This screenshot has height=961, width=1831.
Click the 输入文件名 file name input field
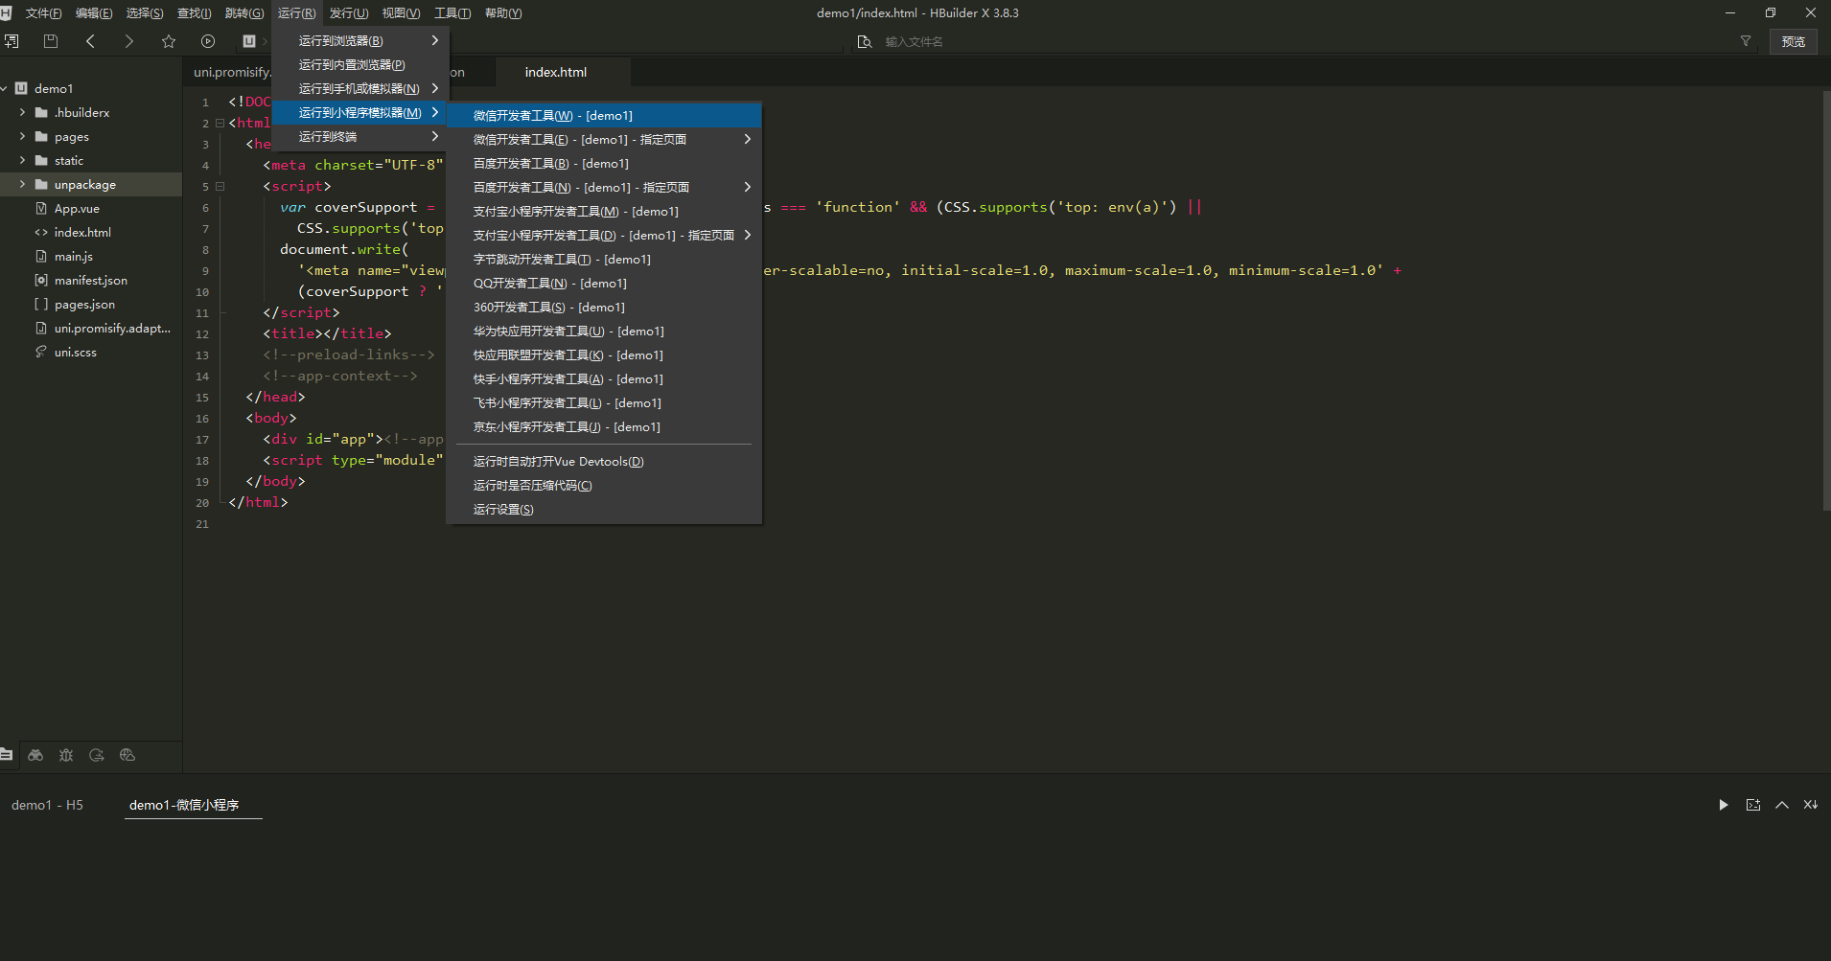click(x=1304, y=41)
